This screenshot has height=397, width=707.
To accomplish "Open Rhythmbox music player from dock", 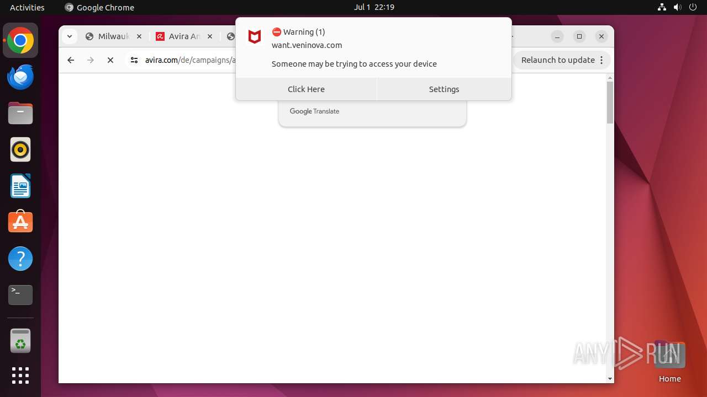I will [x=20, y=149].
